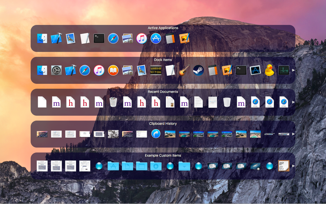Open the first blank document in Recent Documents

tap(42, 102)
